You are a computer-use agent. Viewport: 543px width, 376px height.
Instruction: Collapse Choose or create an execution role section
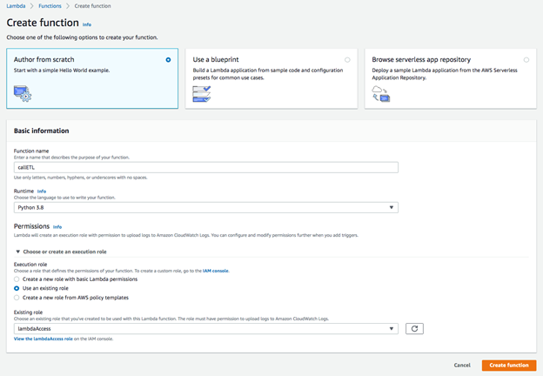click(18, 252)
